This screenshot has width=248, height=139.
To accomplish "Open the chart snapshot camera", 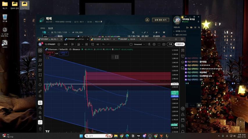I will click(164, 44).
